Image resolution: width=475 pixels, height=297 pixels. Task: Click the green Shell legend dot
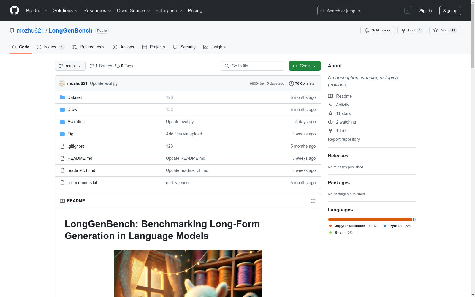tap(330, 233)
